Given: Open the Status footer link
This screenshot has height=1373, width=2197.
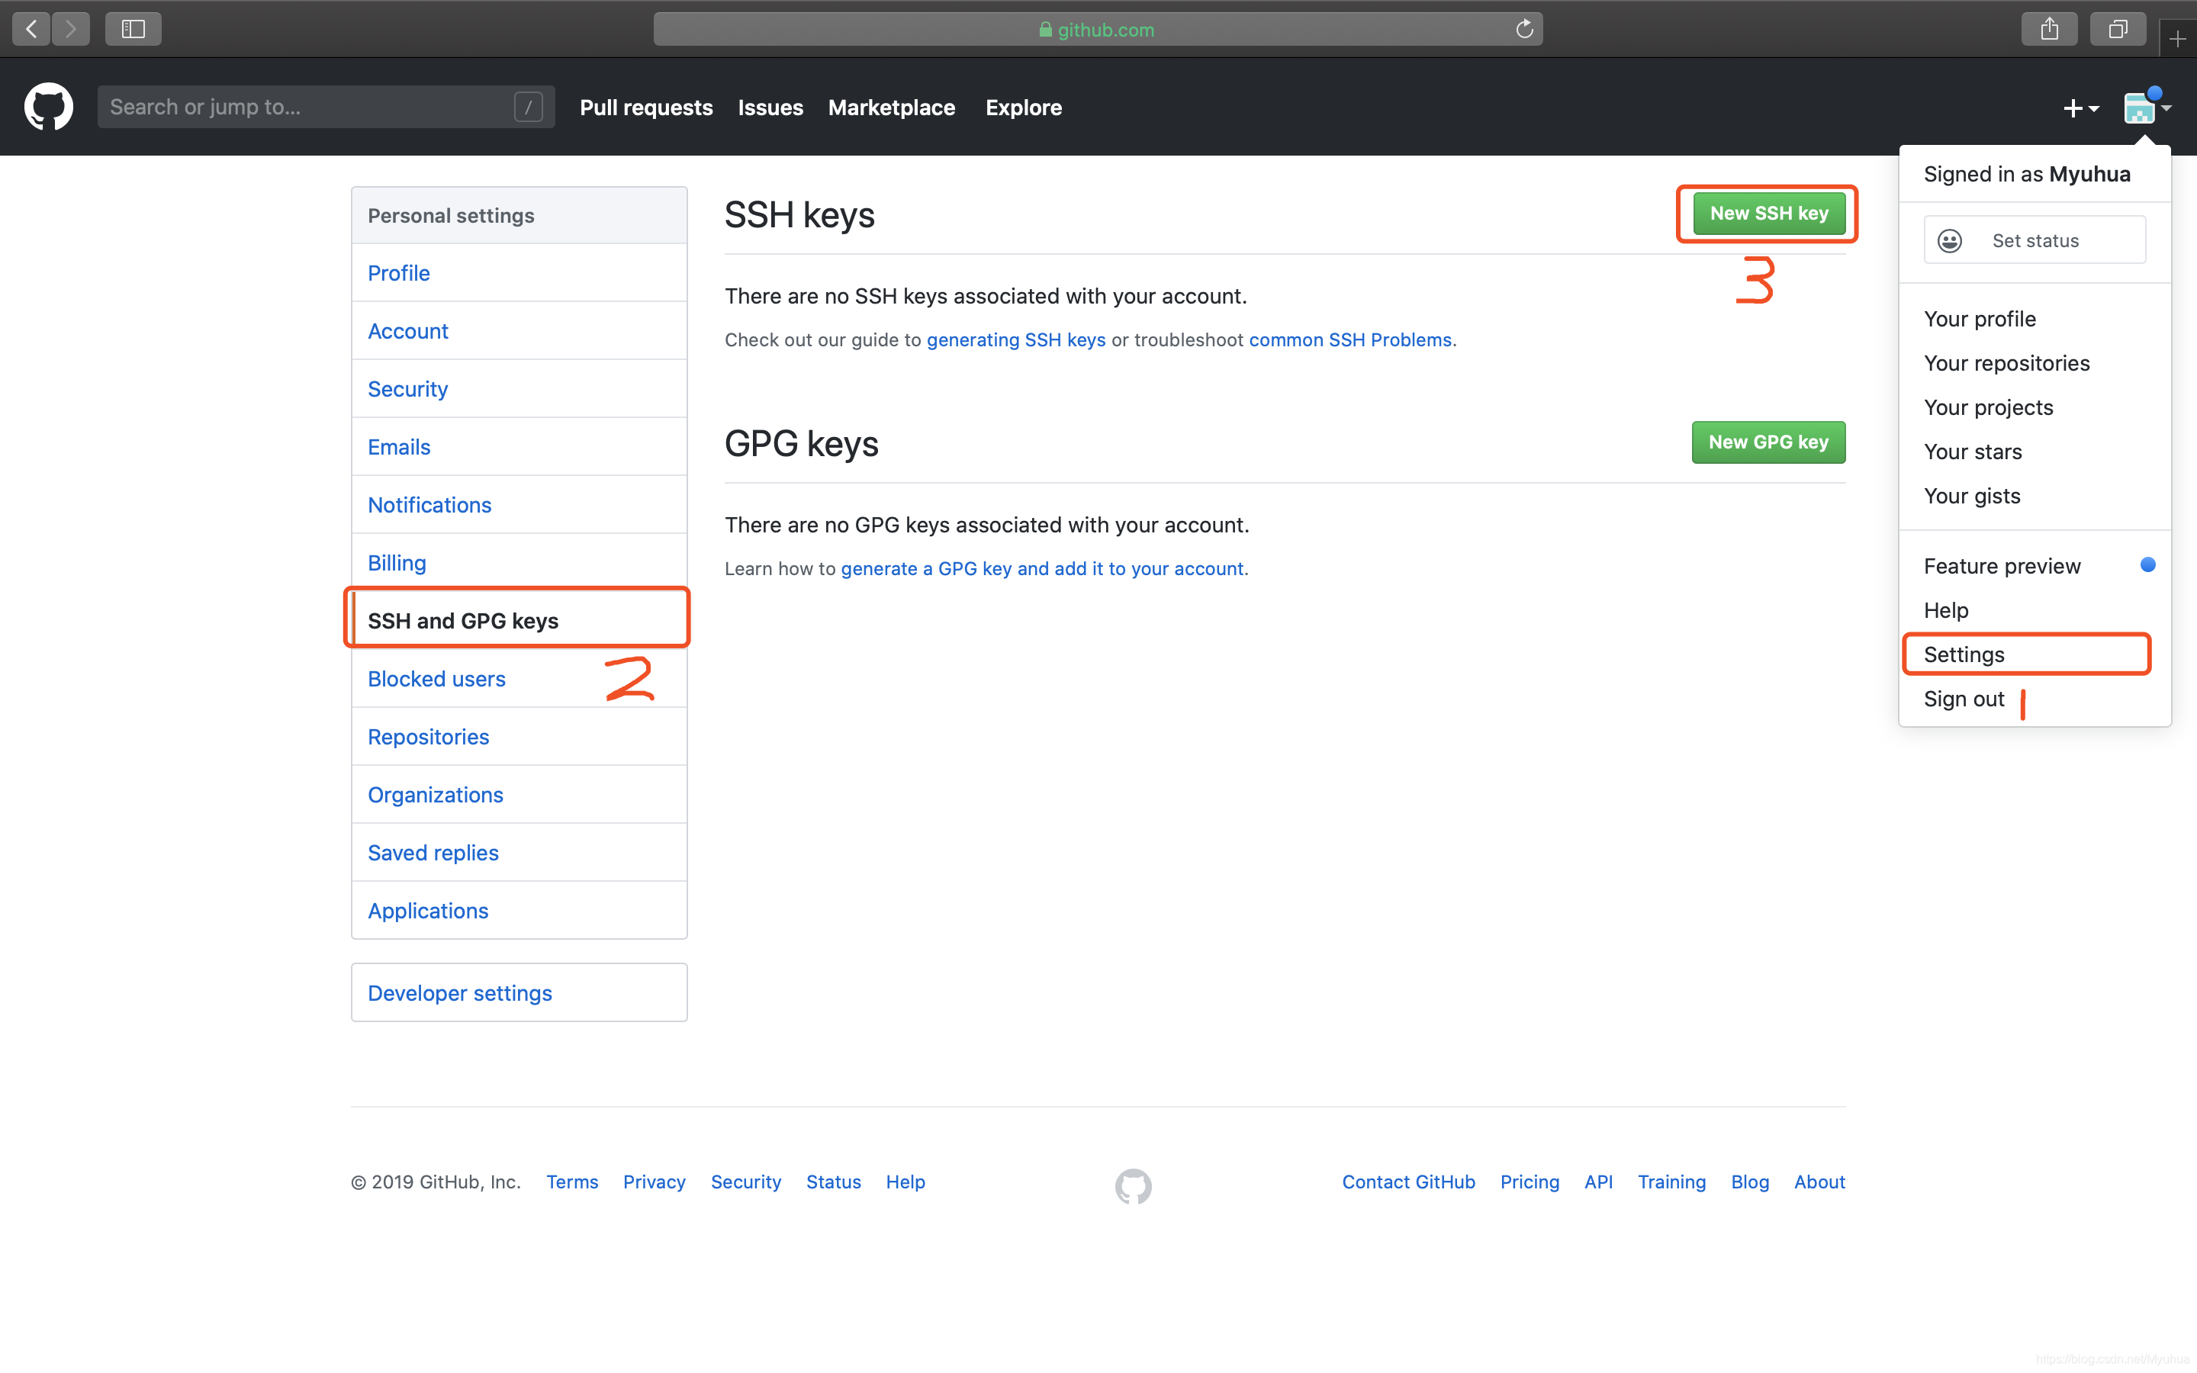Looking at the screenshot, I should (x=833, y=1182).
